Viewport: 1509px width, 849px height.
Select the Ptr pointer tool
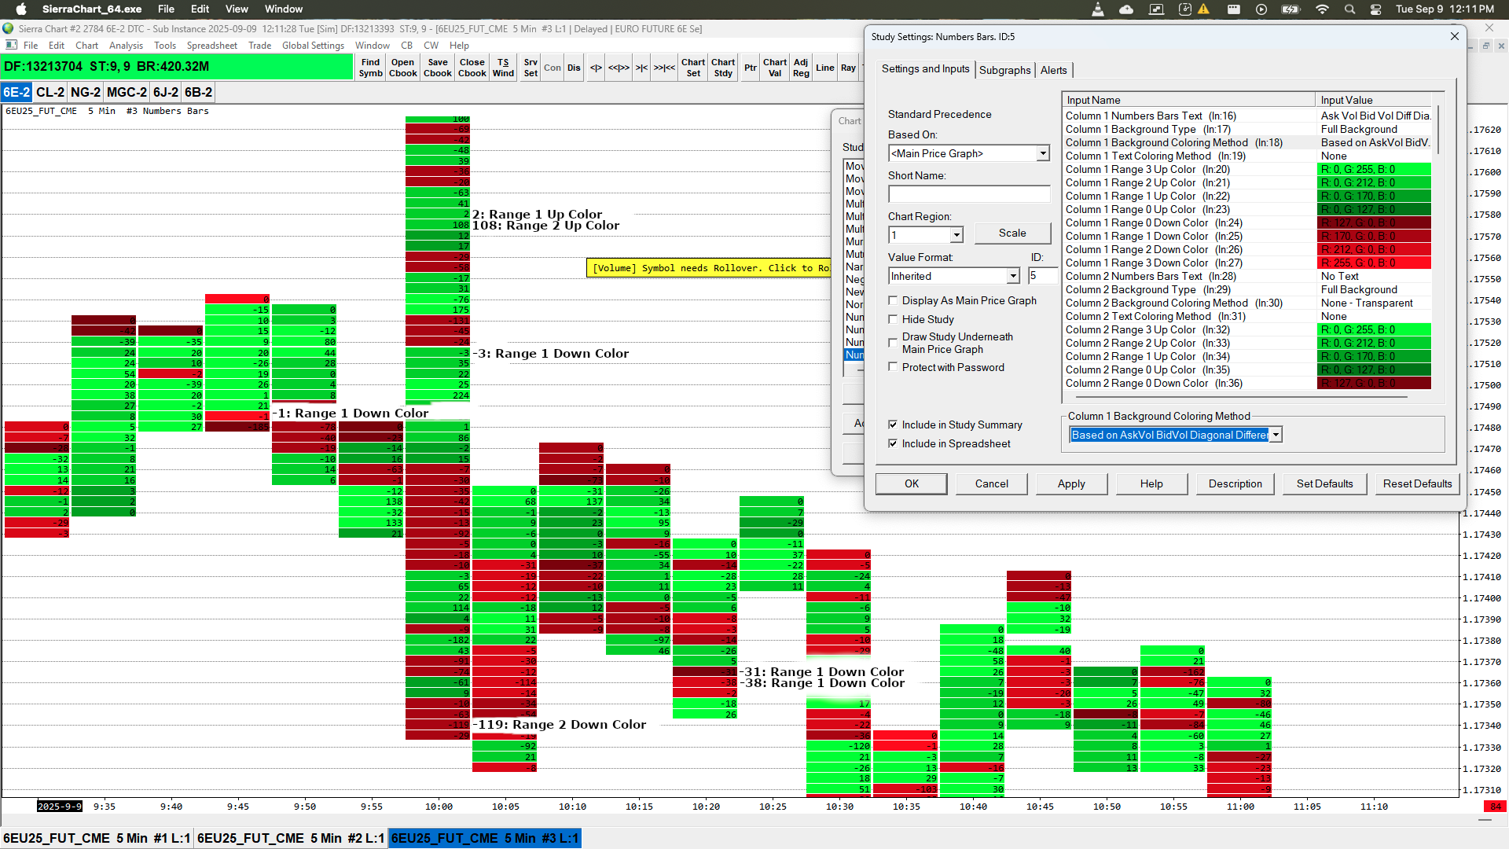pos(750,68)
